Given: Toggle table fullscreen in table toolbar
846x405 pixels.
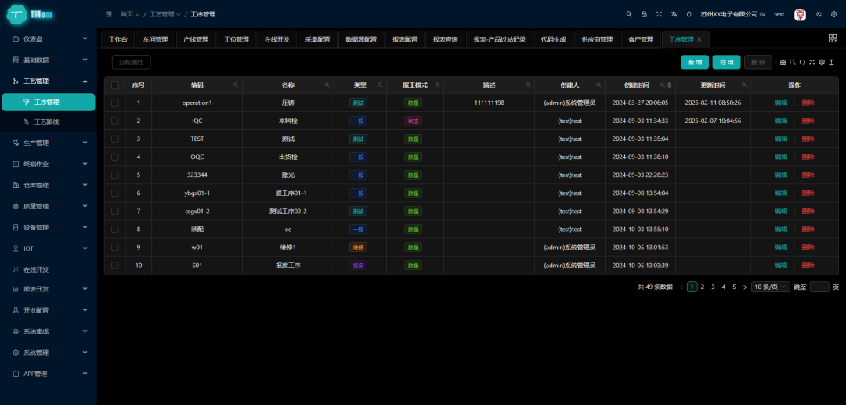Looking at the screenshot, I should click(812, 62).
